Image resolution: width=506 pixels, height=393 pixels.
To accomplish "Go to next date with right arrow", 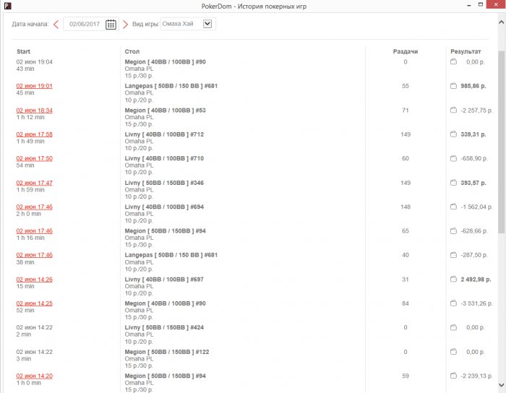I will point(125,24).
